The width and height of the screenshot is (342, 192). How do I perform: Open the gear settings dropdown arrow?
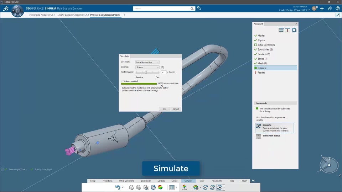click(200, 187)
